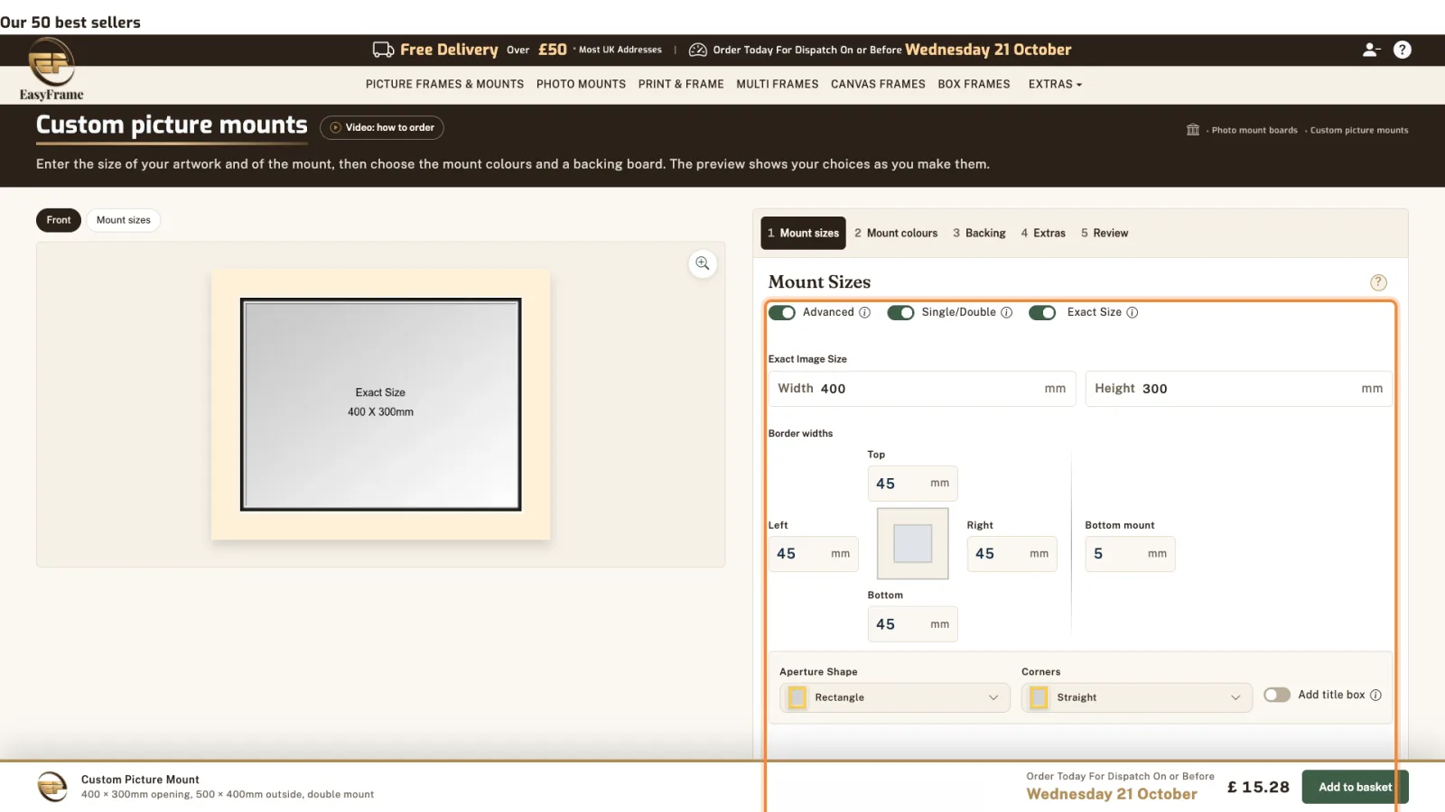Switch to the Extras step tab
Screen dimensions: 1445x812
(x=1043, y=233)
